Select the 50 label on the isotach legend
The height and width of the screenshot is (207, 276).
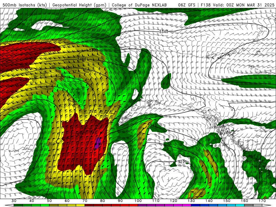point(49,201)
